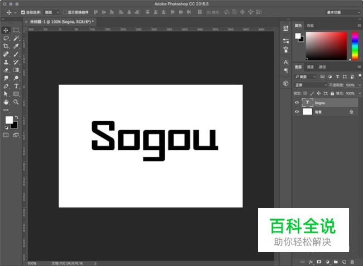
Task: Delete layer using the trash icon
Action: (x=352, y=262)
